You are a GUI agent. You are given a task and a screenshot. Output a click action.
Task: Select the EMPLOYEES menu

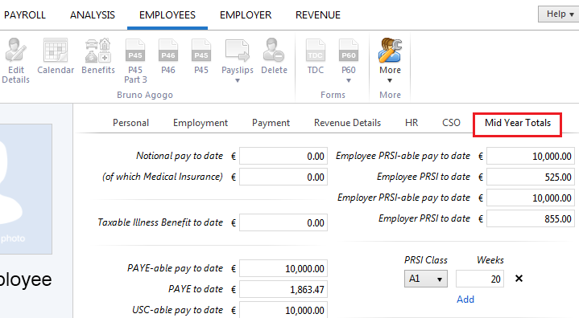click(167, 15)
